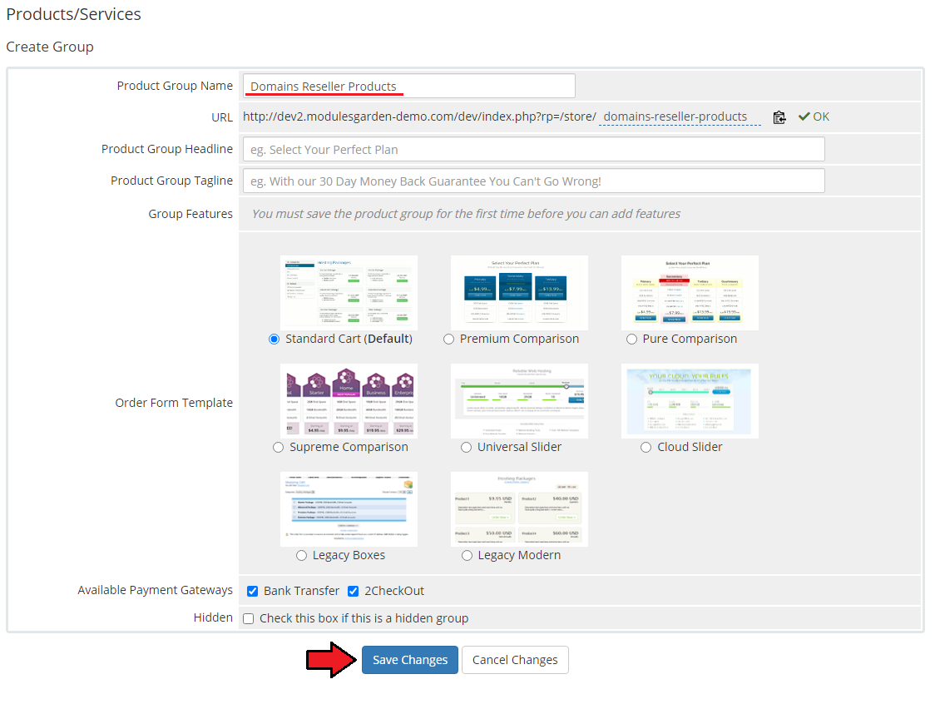Uncheck the 2CheckOut gateway checkbox
935x704 pixels.
point(353,591)
